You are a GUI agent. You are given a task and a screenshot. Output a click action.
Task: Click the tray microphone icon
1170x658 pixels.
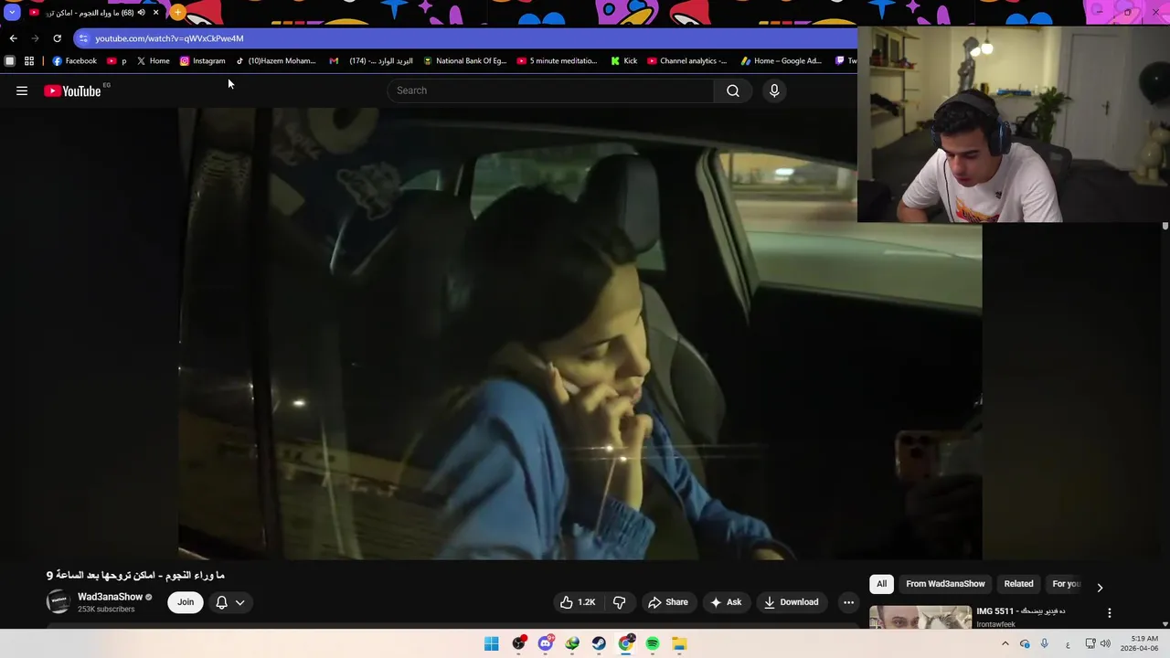[x=1045, y=643]
